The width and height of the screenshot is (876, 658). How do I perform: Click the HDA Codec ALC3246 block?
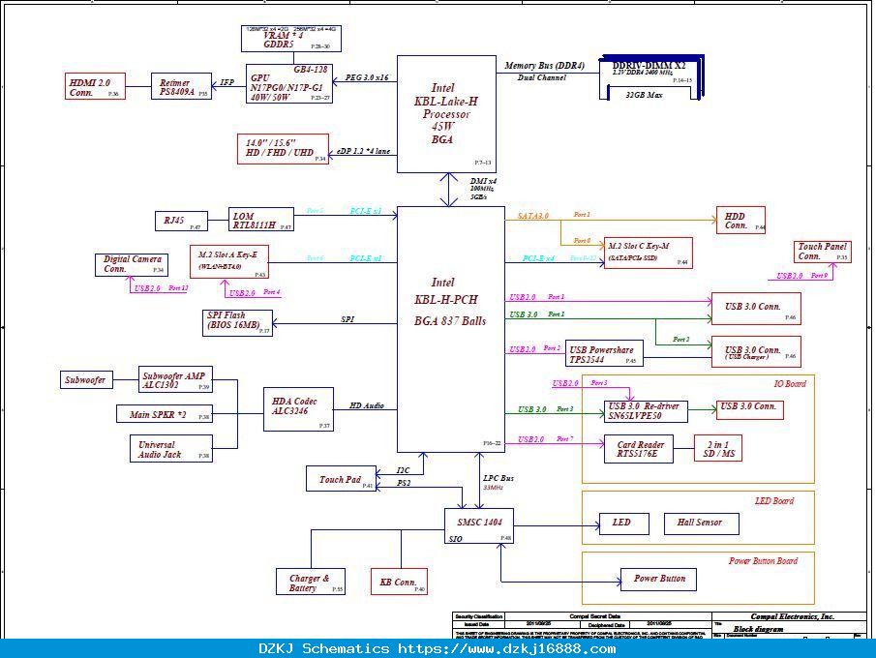coord(298,409)
